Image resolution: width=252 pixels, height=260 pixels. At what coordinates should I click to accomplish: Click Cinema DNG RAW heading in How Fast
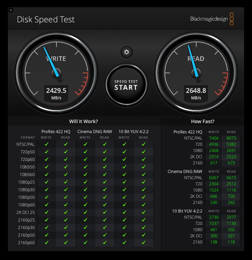pos(185,172)
